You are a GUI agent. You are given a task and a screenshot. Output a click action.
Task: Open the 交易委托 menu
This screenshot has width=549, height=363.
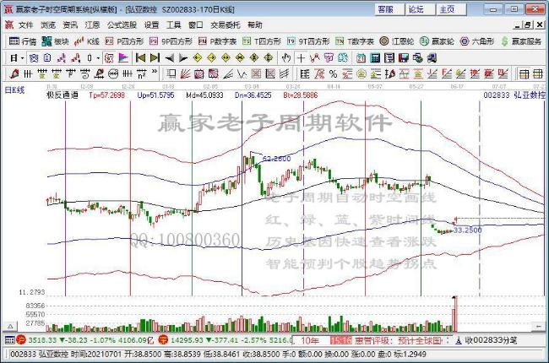[226, 24]
